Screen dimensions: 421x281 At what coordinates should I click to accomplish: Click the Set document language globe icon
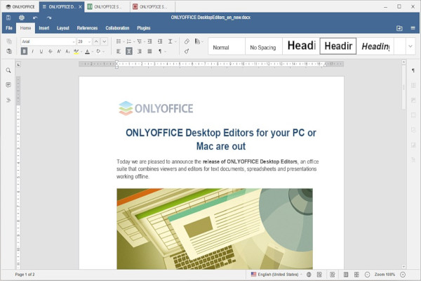click(309, 275)
